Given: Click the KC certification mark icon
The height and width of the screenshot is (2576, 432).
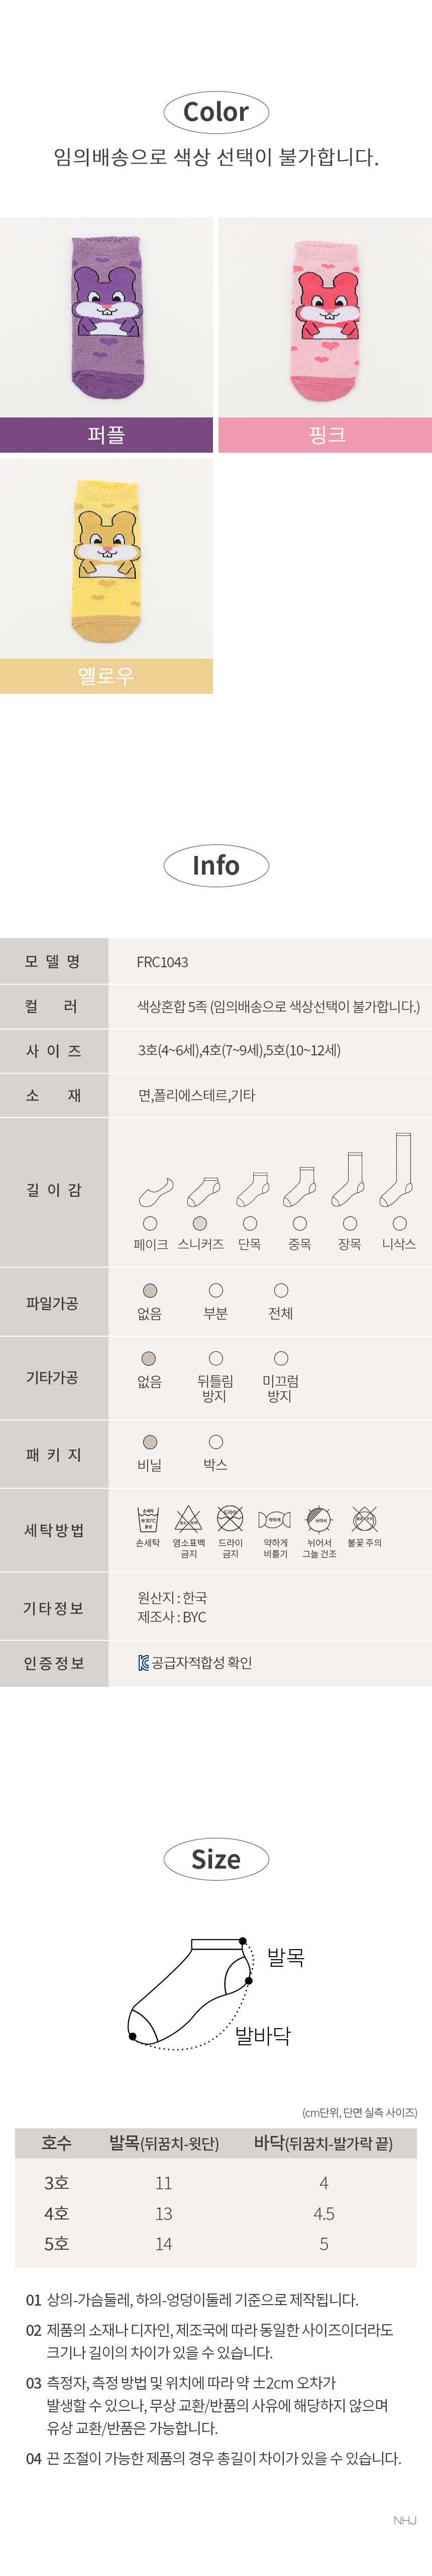Looking at the screenshot, I should pos(144,1662).
